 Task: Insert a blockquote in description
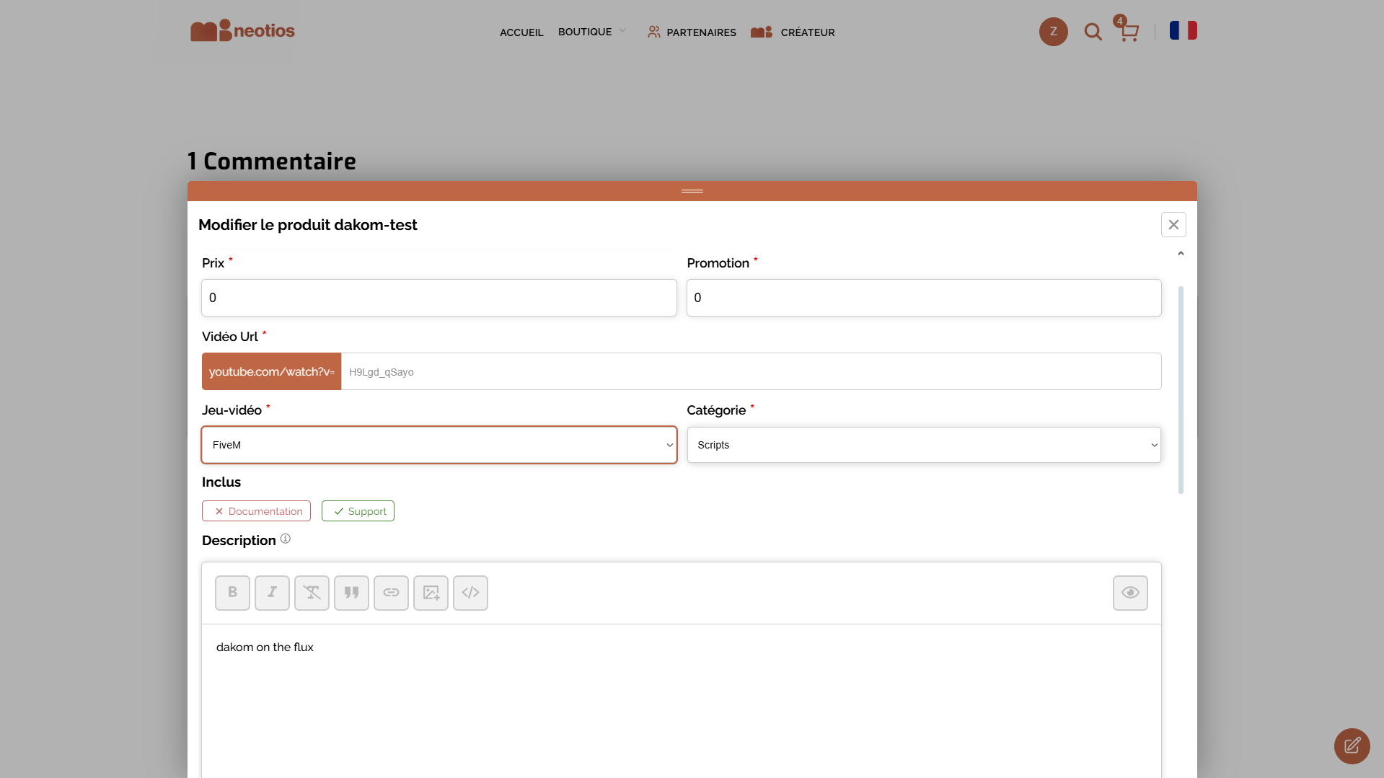click(x=351, y=593)
